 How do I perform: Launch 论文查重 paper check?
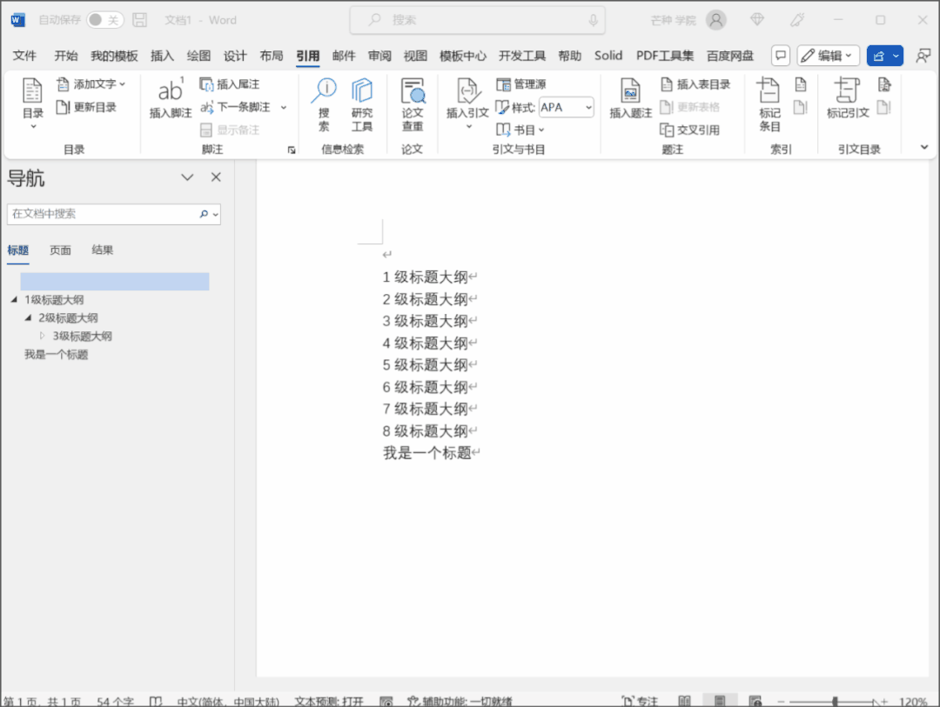[413, 104]
